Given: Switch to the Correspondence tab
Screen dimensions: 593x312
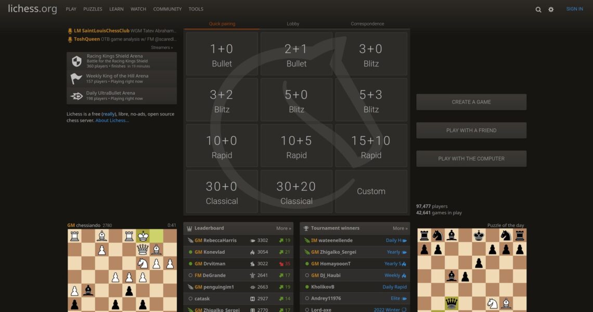Looking at the screenshot, I should [367, 23].
